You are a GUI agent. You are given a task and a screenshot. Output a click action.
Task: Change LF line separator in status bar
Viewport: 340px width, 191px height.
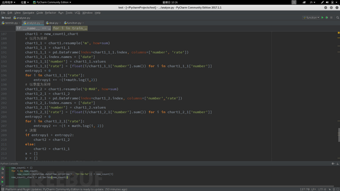[x=313, y=189]
